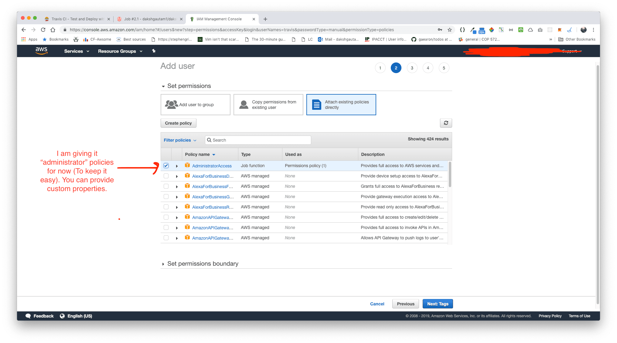Screen dimensions: 617x343
Task: Click the pin shortcut icon in AWS nav
Action: (154, 51)
